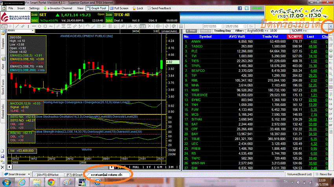Select the pointer cursor tool in the drawing toolbar
The height and width of the screenshot is (187, 334).
point(4,26)
